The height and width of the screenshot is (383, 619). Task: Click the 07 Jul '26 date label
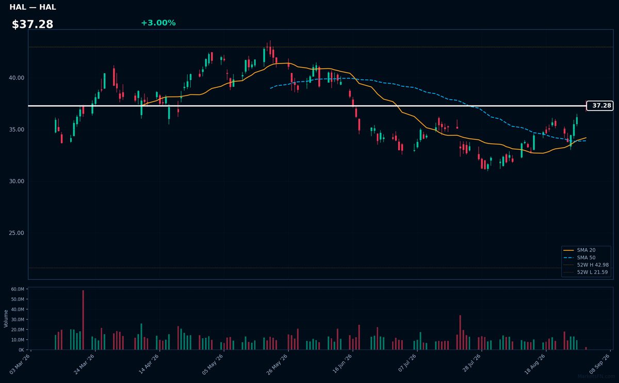pos(406,364)
